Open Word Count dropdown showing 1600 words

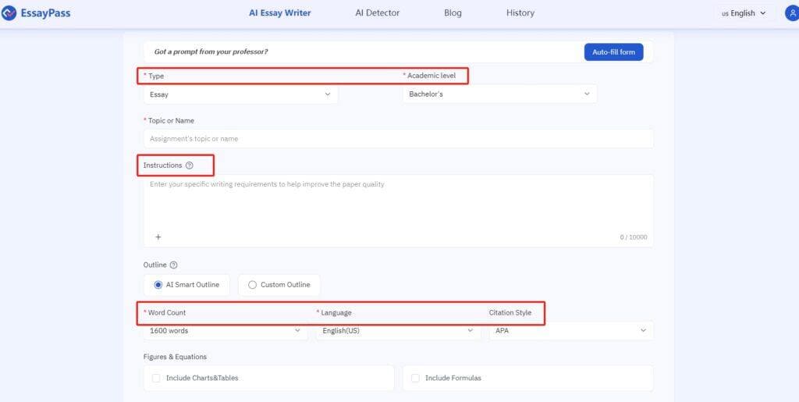(x=225, y=331)
